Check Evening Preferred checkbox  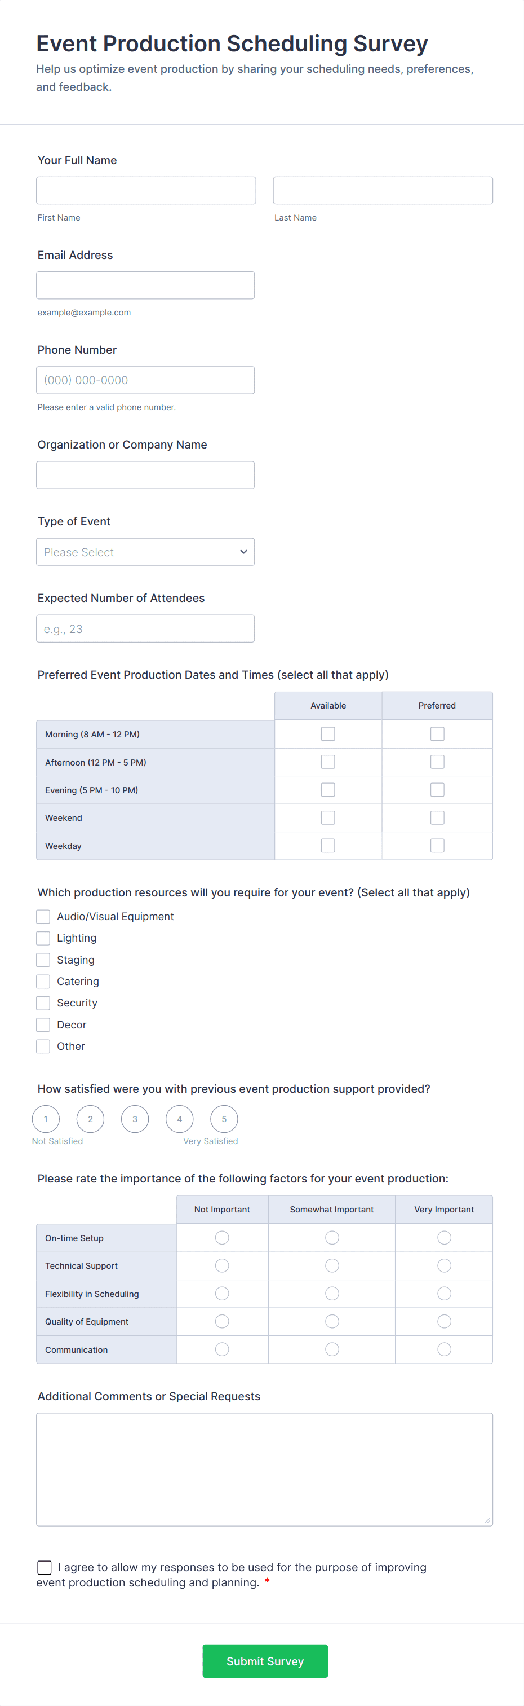[x=437, y=789]
